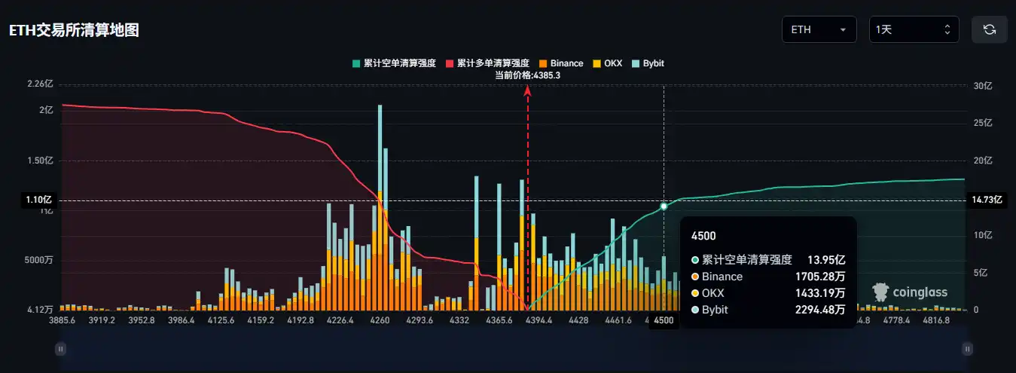Click the ETH交易所清算地图 title
Image resolution: width=1016 pixels, height=373 pixels.
click(x=74, y=31)
